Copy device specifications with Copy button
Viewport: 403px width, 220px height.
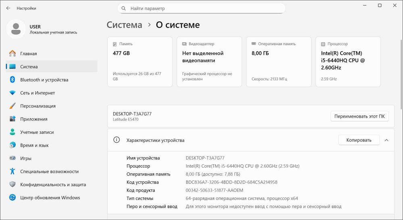pyautogui.click(x=359, y=140)
